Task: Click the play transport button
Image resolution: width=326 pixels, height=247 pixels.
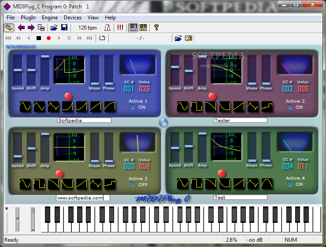Action: 59,38
